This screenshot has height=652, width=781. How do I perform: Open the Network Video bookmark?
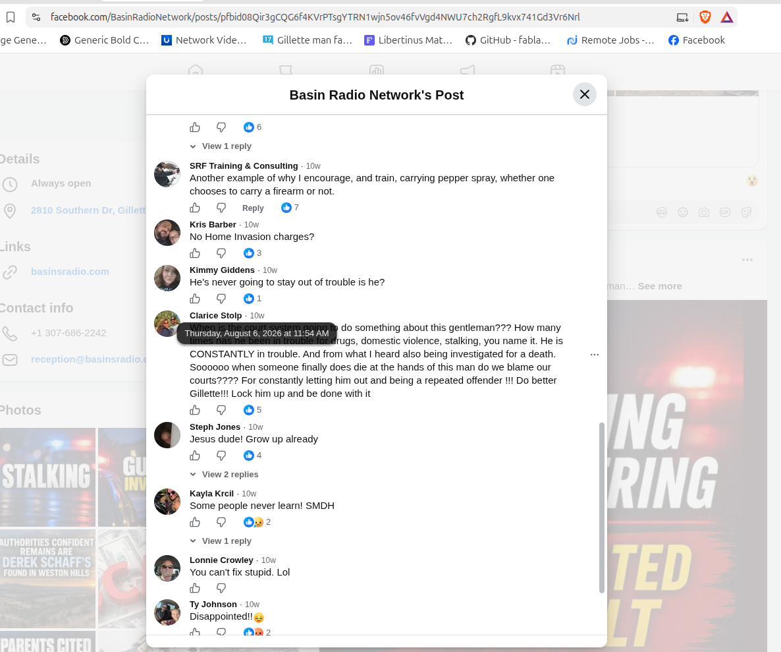pos(203,40)
